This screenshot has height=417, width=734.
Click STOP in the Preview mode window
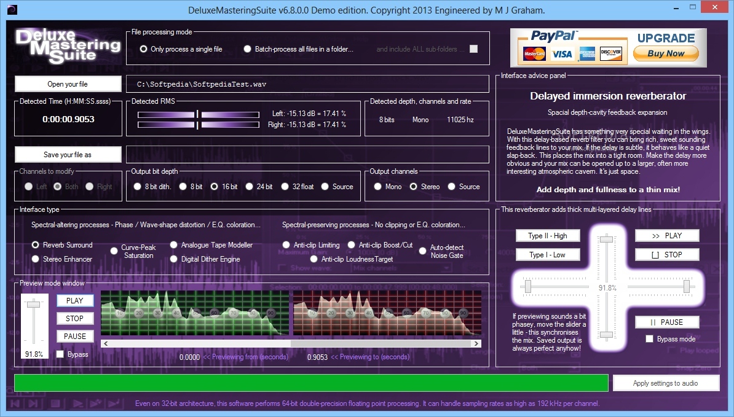point(75,318)
